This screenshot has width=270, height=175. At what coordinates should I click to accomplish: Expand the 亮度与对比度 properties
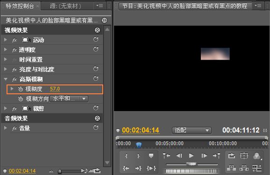[x=6, y=69]
